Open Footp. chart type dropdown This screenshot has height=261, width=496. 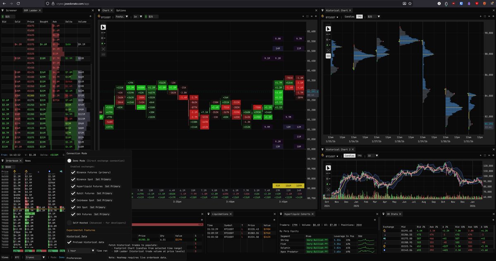(x=122, y=17)
